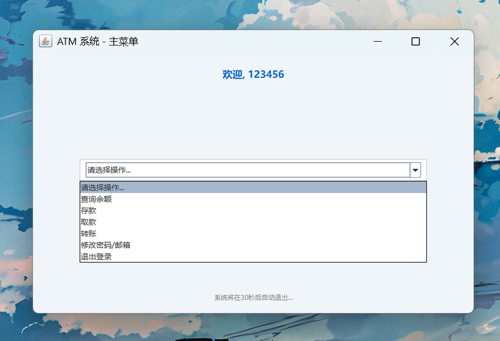
Task: Select highlighted 请选择操作... entry in list
Action: click(x=253, y=188)
